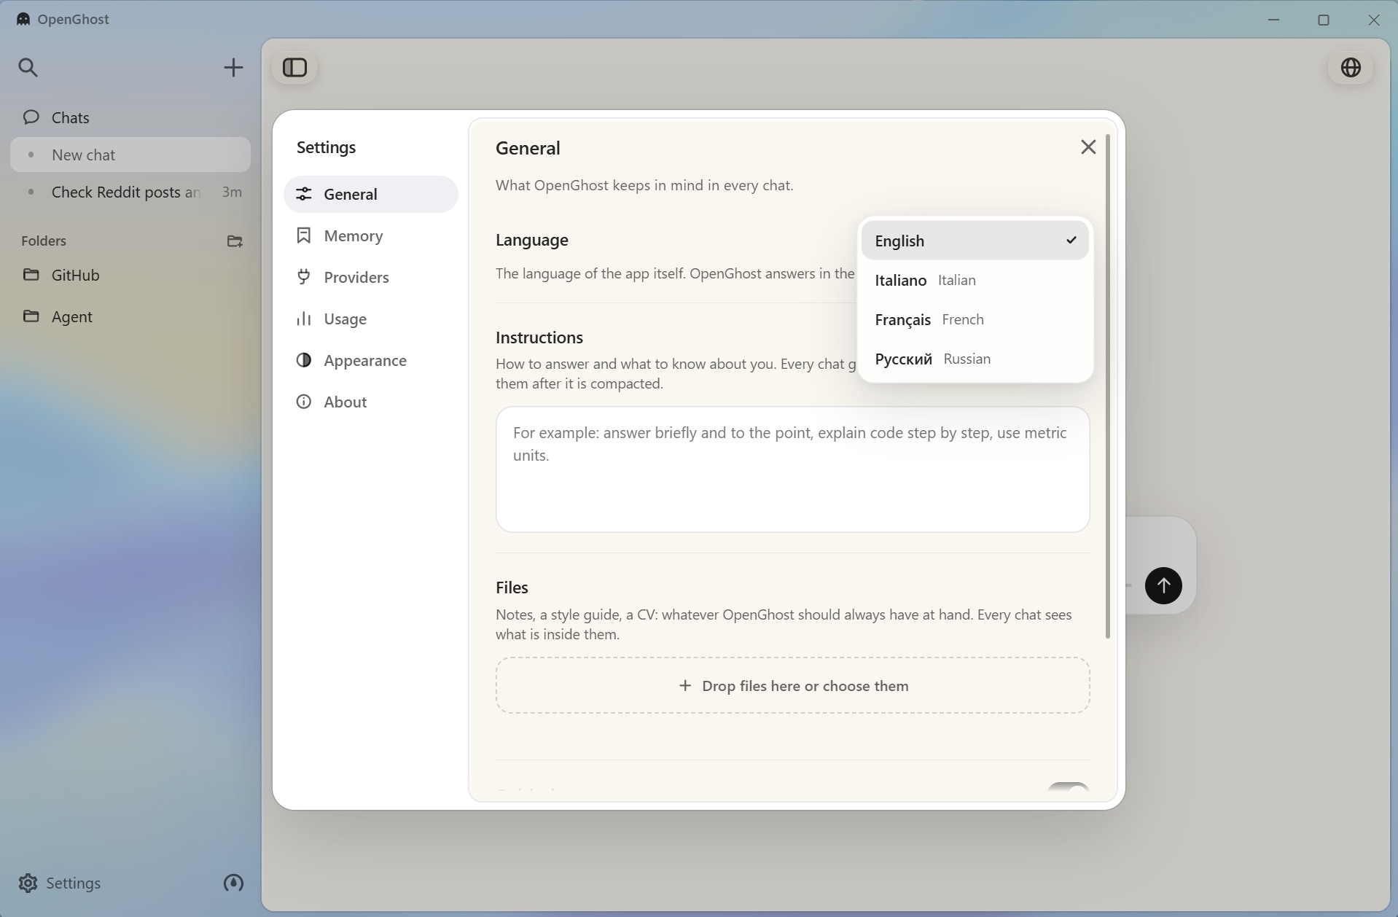Viewport: 1398px width, 917px height.
Task: Open the Check Reddit posts chat
Action: click(130, 192)
